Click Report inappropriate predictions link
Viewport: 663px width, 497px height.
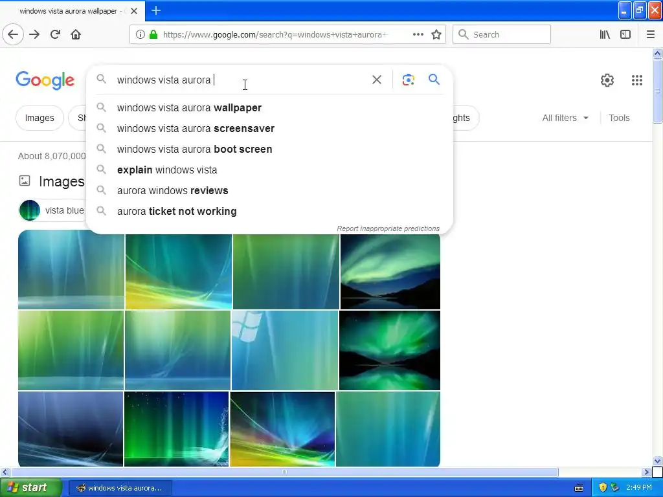388,228
